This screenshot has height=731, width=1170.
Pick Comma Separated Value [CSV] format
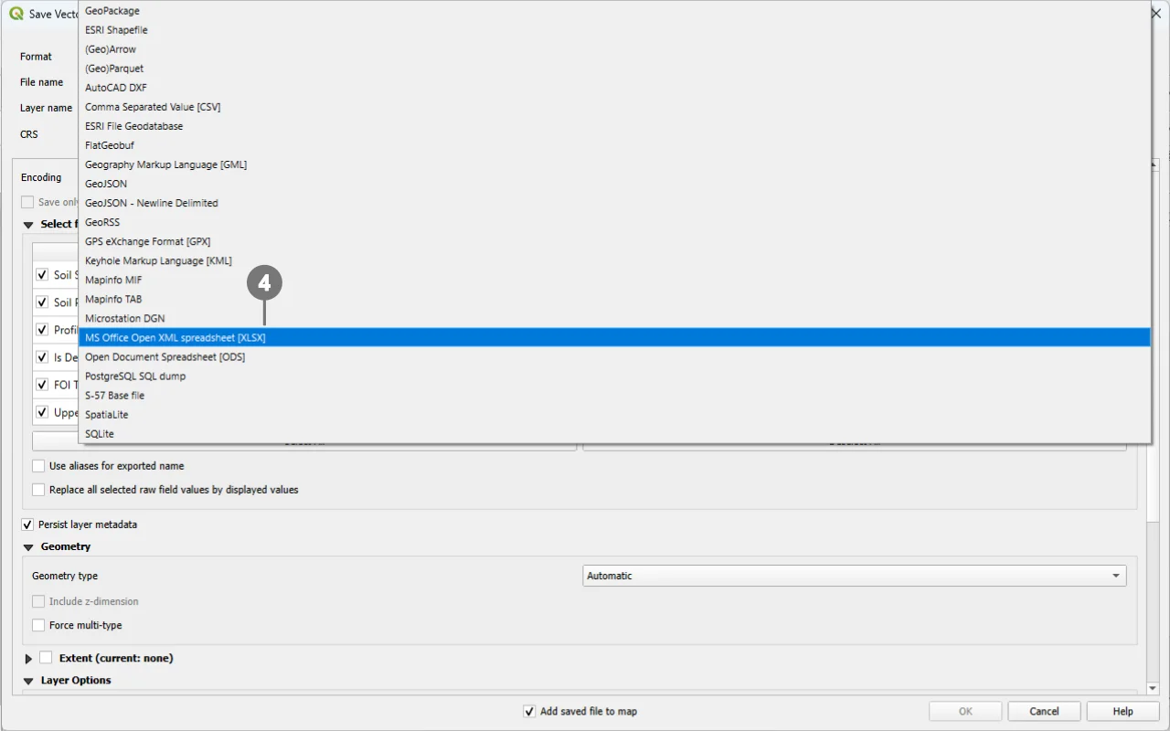pos(153,107)
